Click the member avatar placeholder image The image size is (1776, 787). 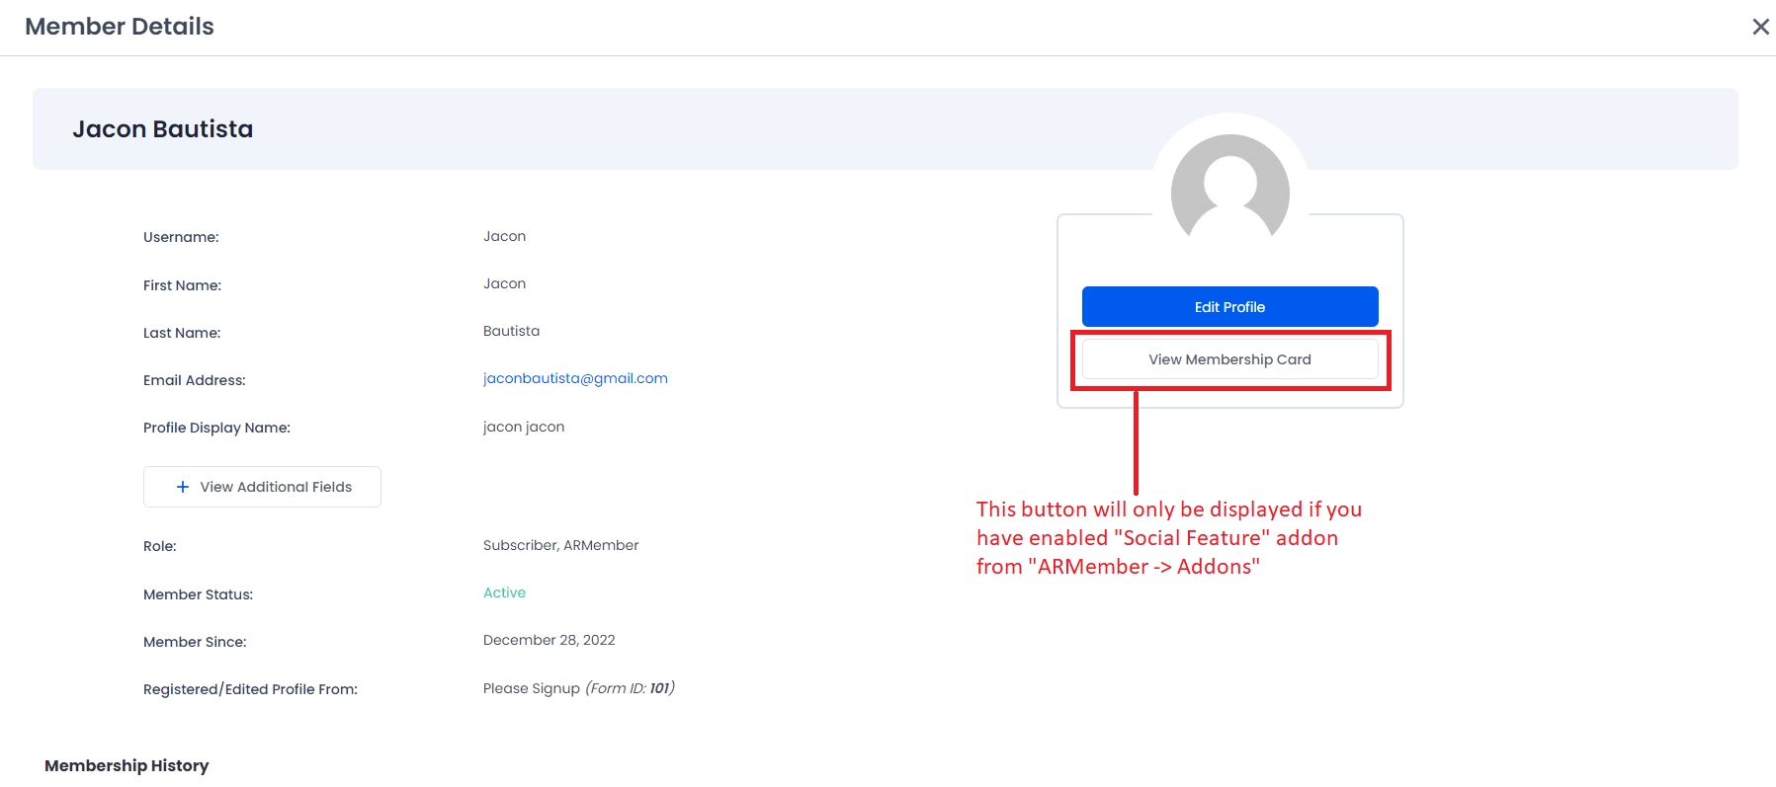[1229, 190]
